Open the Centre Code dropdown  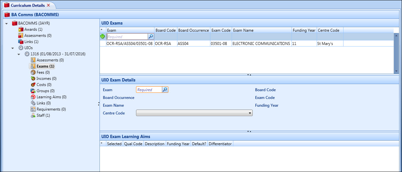pyautogui.click(x=250, y=113)
